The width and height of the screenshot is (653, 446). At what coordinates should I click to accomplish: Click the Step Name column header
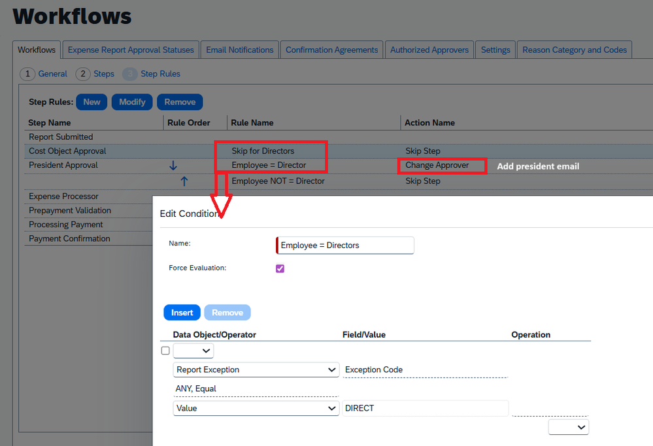(x=50, y=123)
